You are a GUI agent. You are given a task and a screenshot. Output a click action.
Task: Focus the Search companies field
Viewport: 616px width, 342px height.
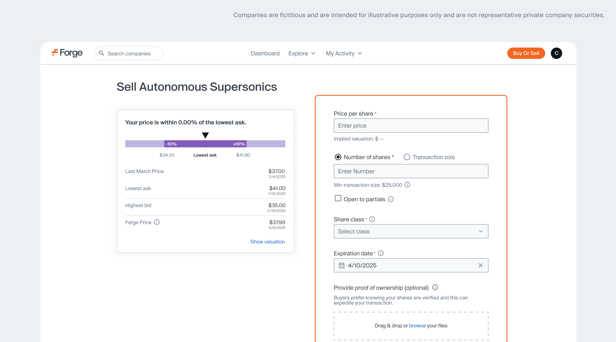tap(128, 53)
